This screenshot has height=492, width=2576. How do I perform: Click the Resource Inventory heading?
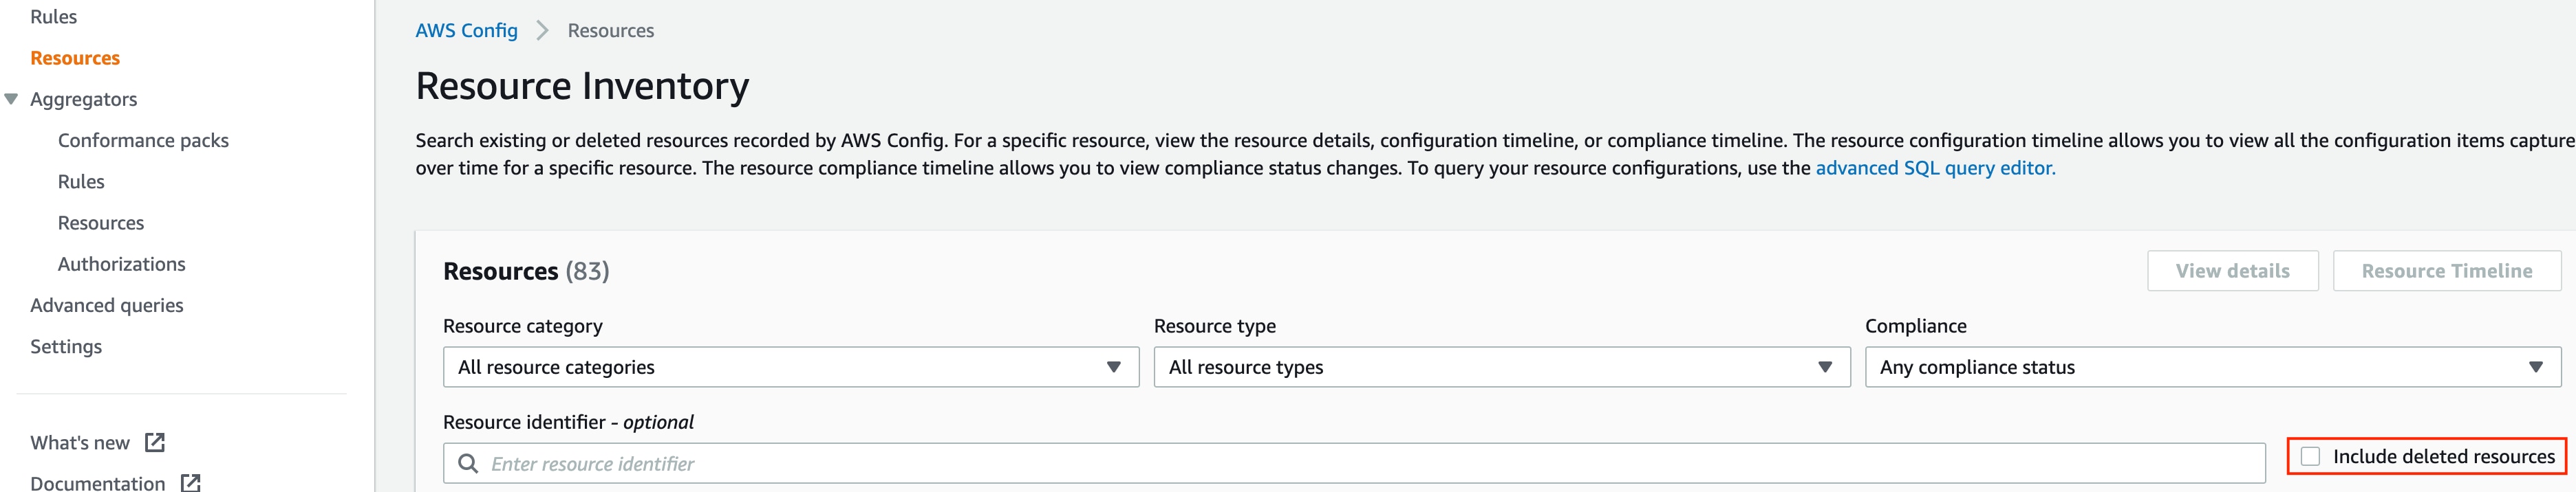pos(582,86)
